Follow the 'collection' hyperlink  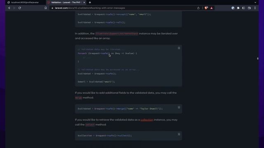click(147, 120)
